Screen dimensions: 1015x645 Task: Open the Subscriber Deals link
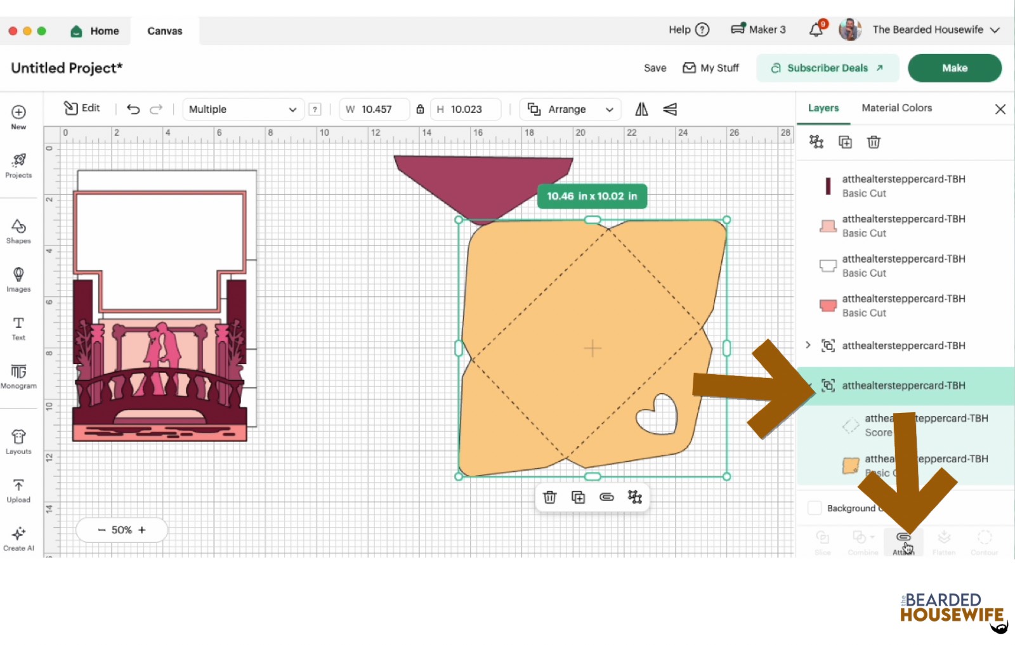click(x=827, y=68)
